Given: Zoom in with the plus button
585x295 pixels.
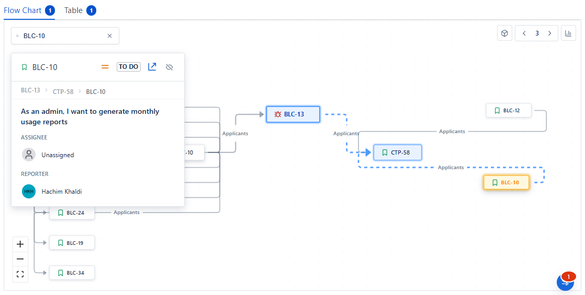Looking at the screenshot, I should pos(20,244).
